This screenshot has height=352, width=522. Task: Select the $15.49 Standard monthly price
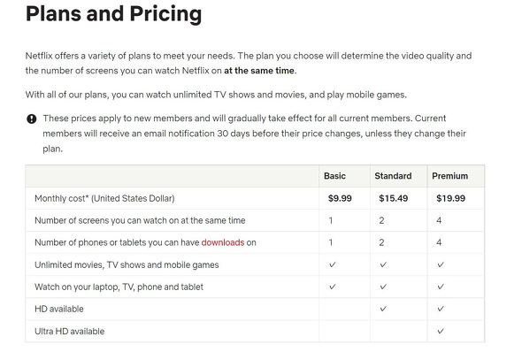click(x=393, y=198)
